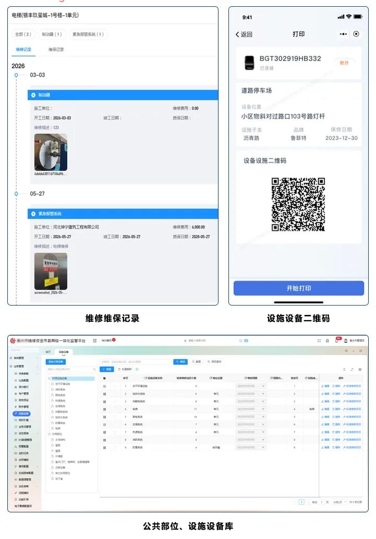The width and height of the screenshot is (376, 539).
Task: Select the 紧急报警系统(1) filter chip
Action: (88, 34)
